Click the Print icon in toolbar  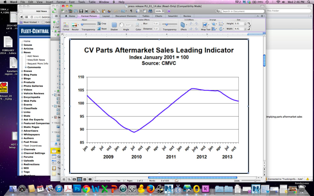(x=86, y=11)
